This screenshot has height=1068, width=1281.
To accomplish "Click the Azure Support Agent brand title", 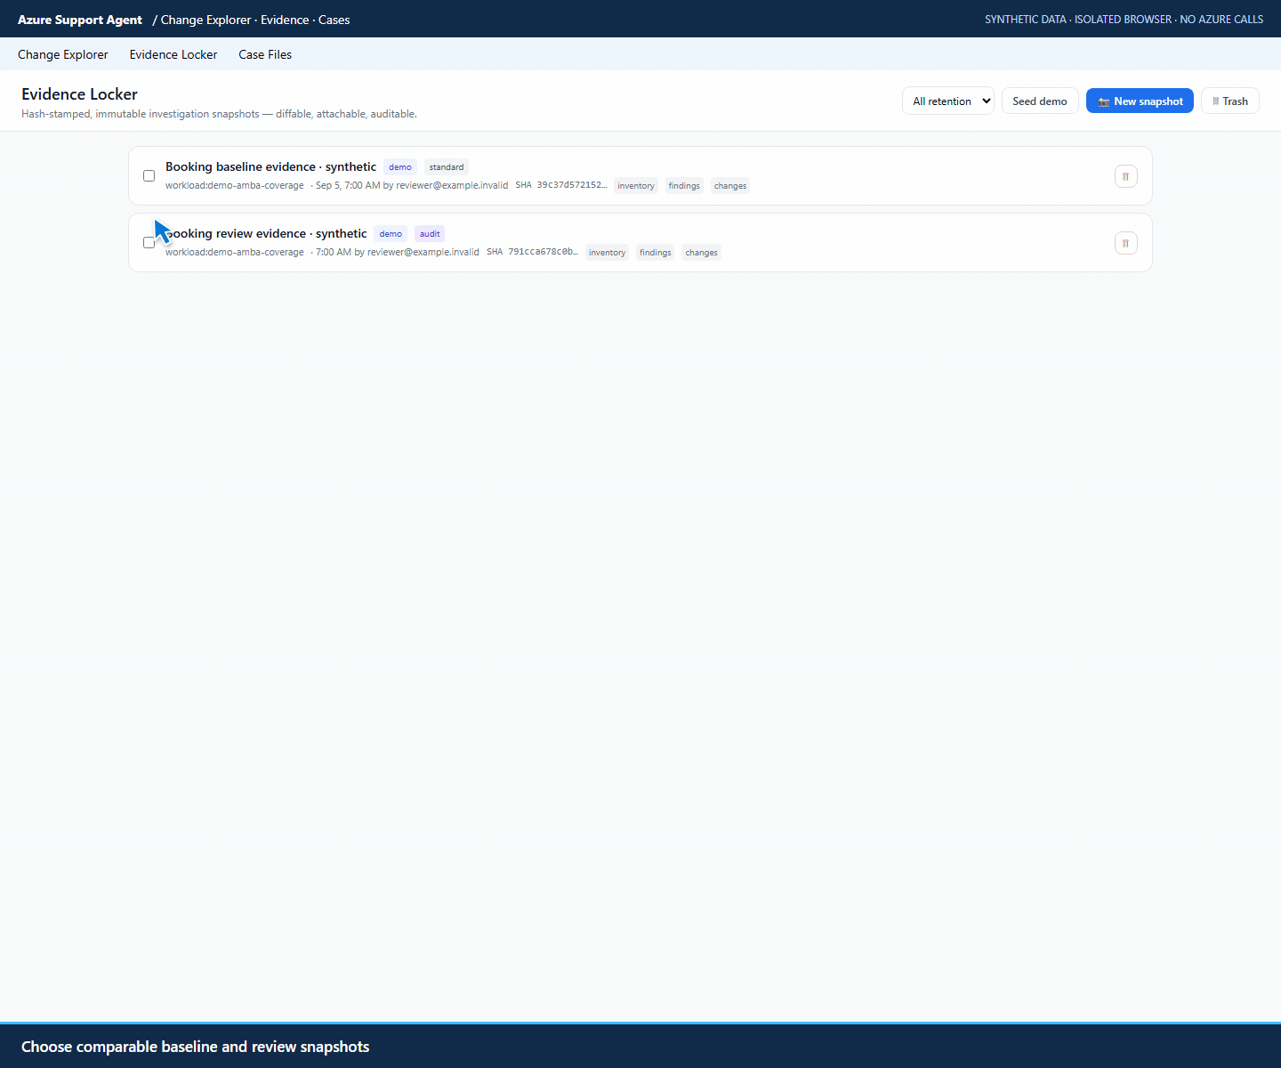I will tap(80, 20).
